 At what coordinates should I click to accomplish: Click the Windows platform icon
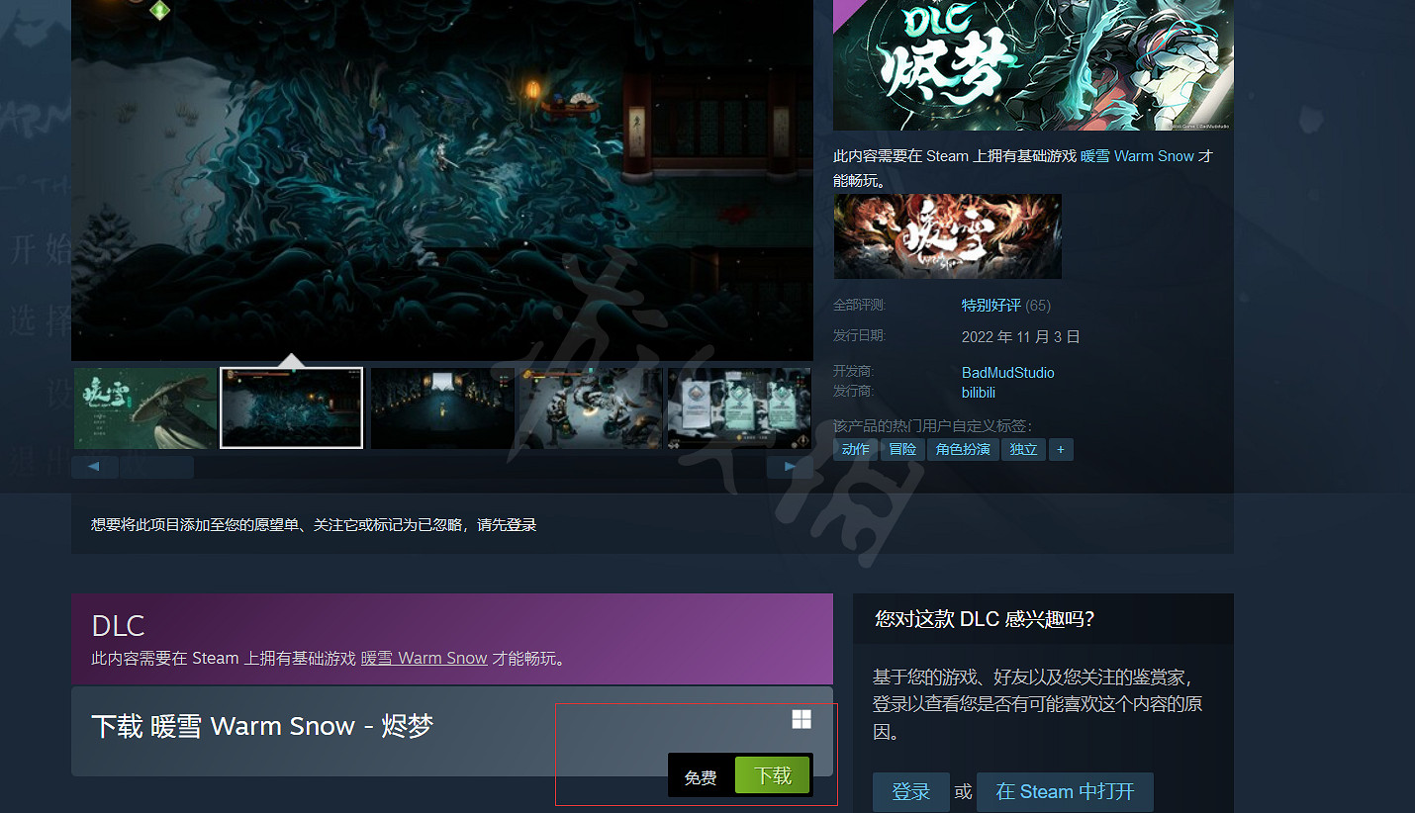[802, 719]
